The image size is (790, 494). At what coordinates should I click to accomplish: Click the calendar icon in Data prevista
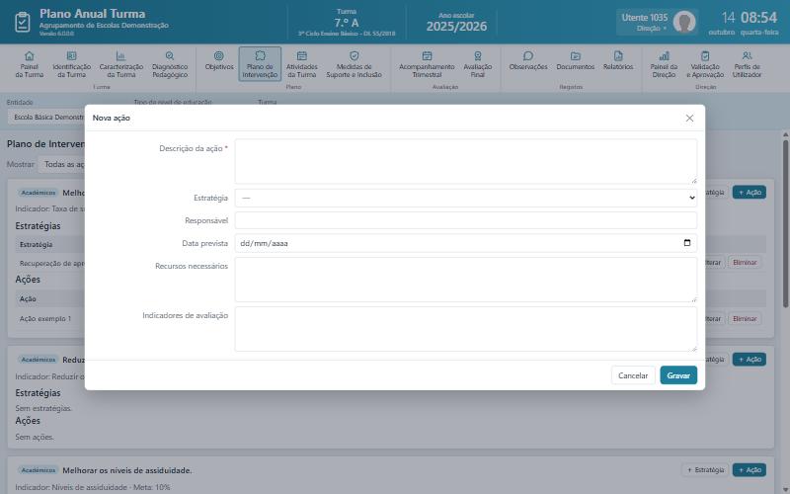tap(686, 243)
